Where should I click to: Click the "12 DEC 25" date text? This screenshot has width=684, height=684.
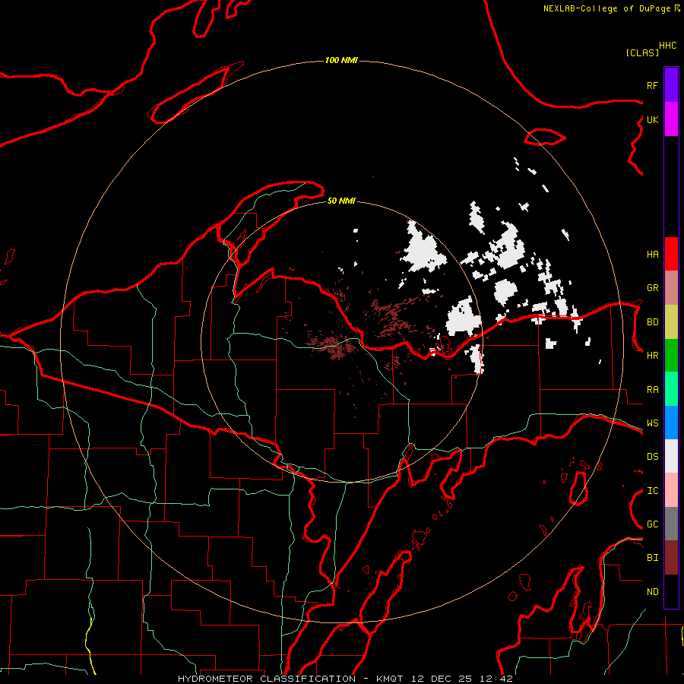click(x=442, y=679)
